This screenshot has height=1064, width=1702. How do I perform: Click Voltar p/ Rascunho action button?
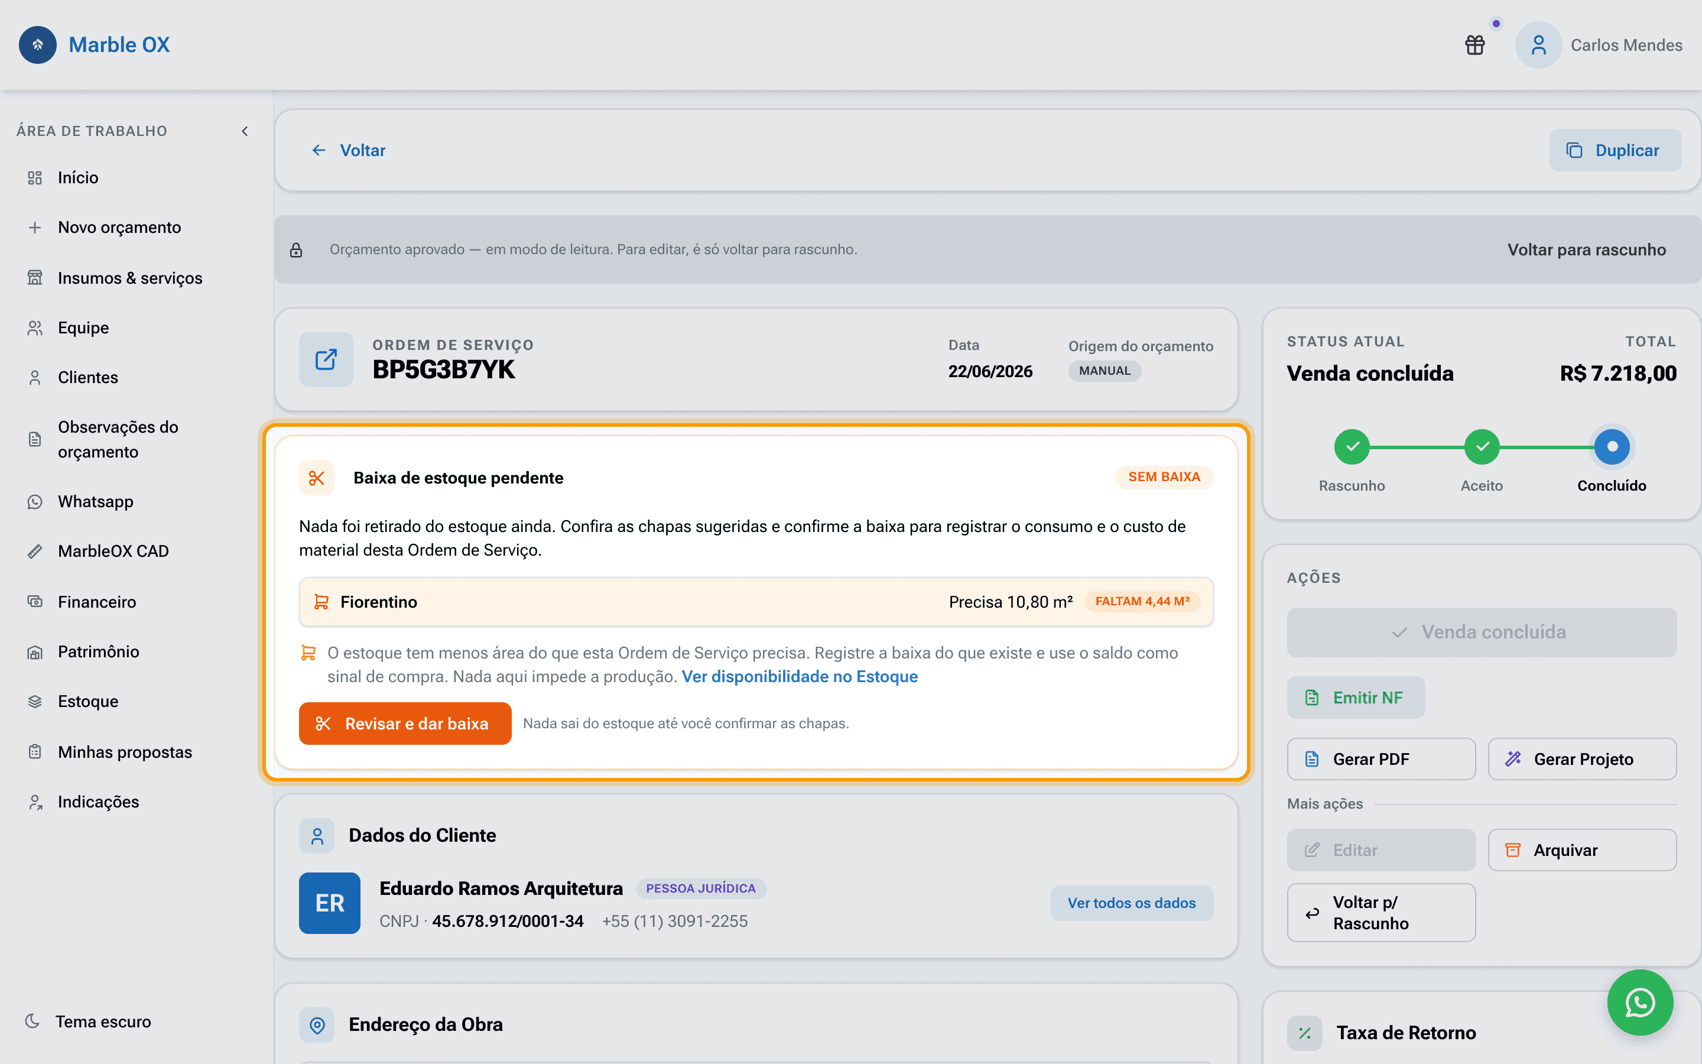(1381, 913)
